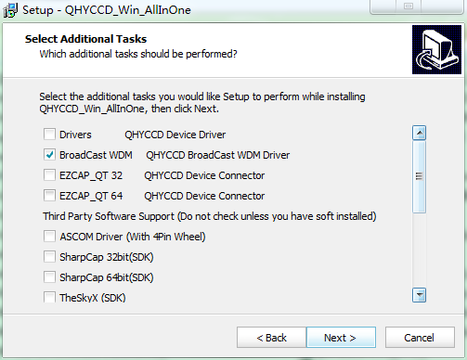This screenshot has width=467, height=360.
Task: Tick the EZCAP_QT 64 checkbox
Action: click(x=49, y=196)
